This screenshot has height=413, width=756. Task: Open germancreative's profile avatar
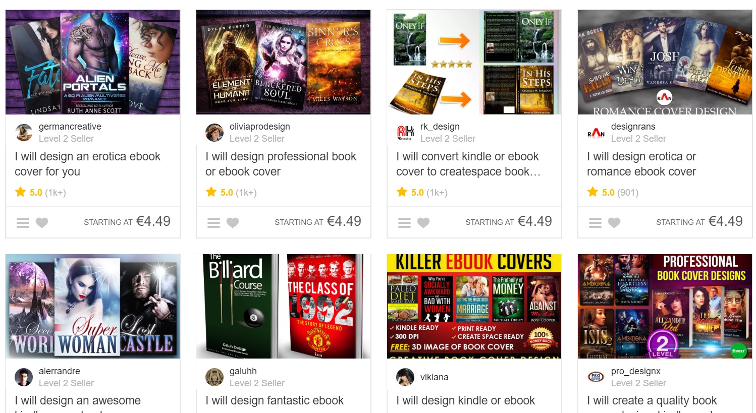click(x=24, y=133)
